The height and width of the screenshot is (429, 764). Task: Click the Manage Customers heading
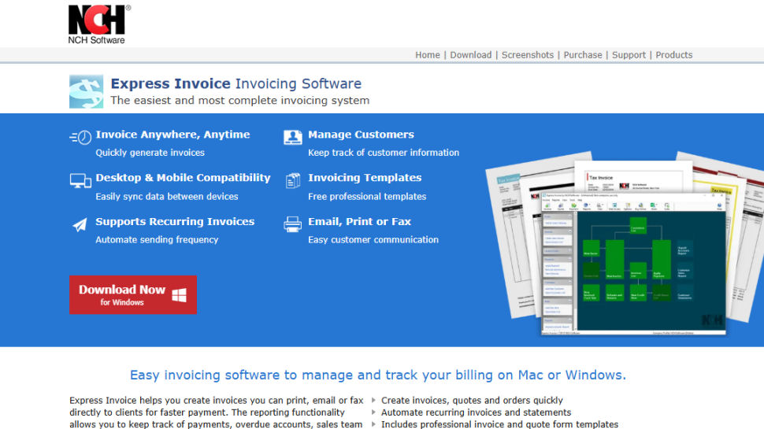(361, 135)
